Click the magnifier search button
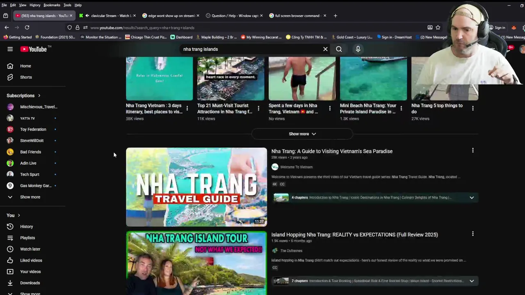The image size is (525, 295). [x=339, y=49]
